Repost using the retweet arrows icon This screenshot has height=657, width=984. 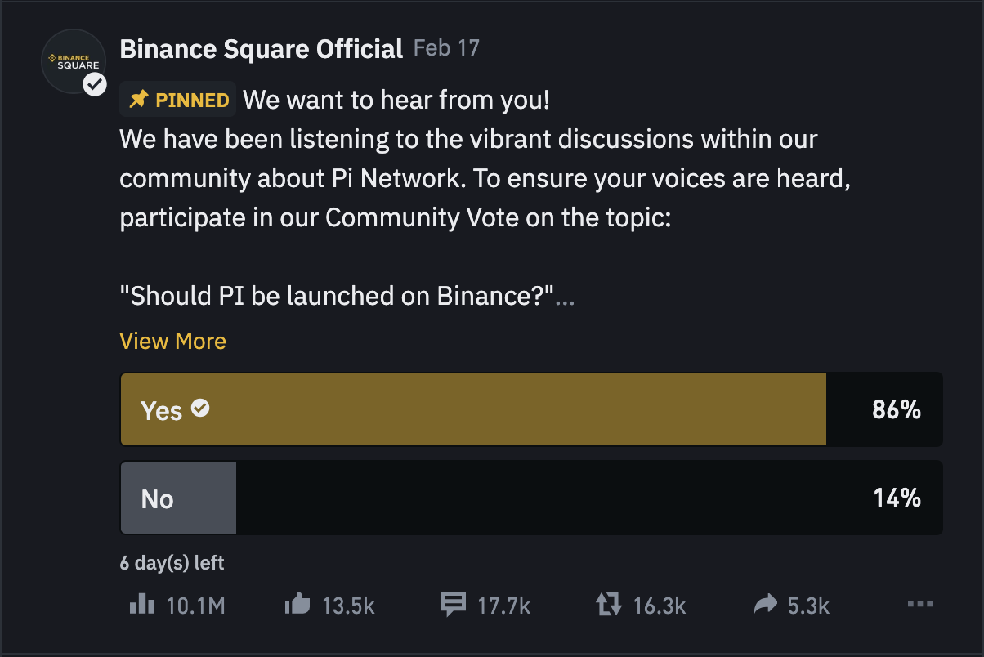point(609,606)
